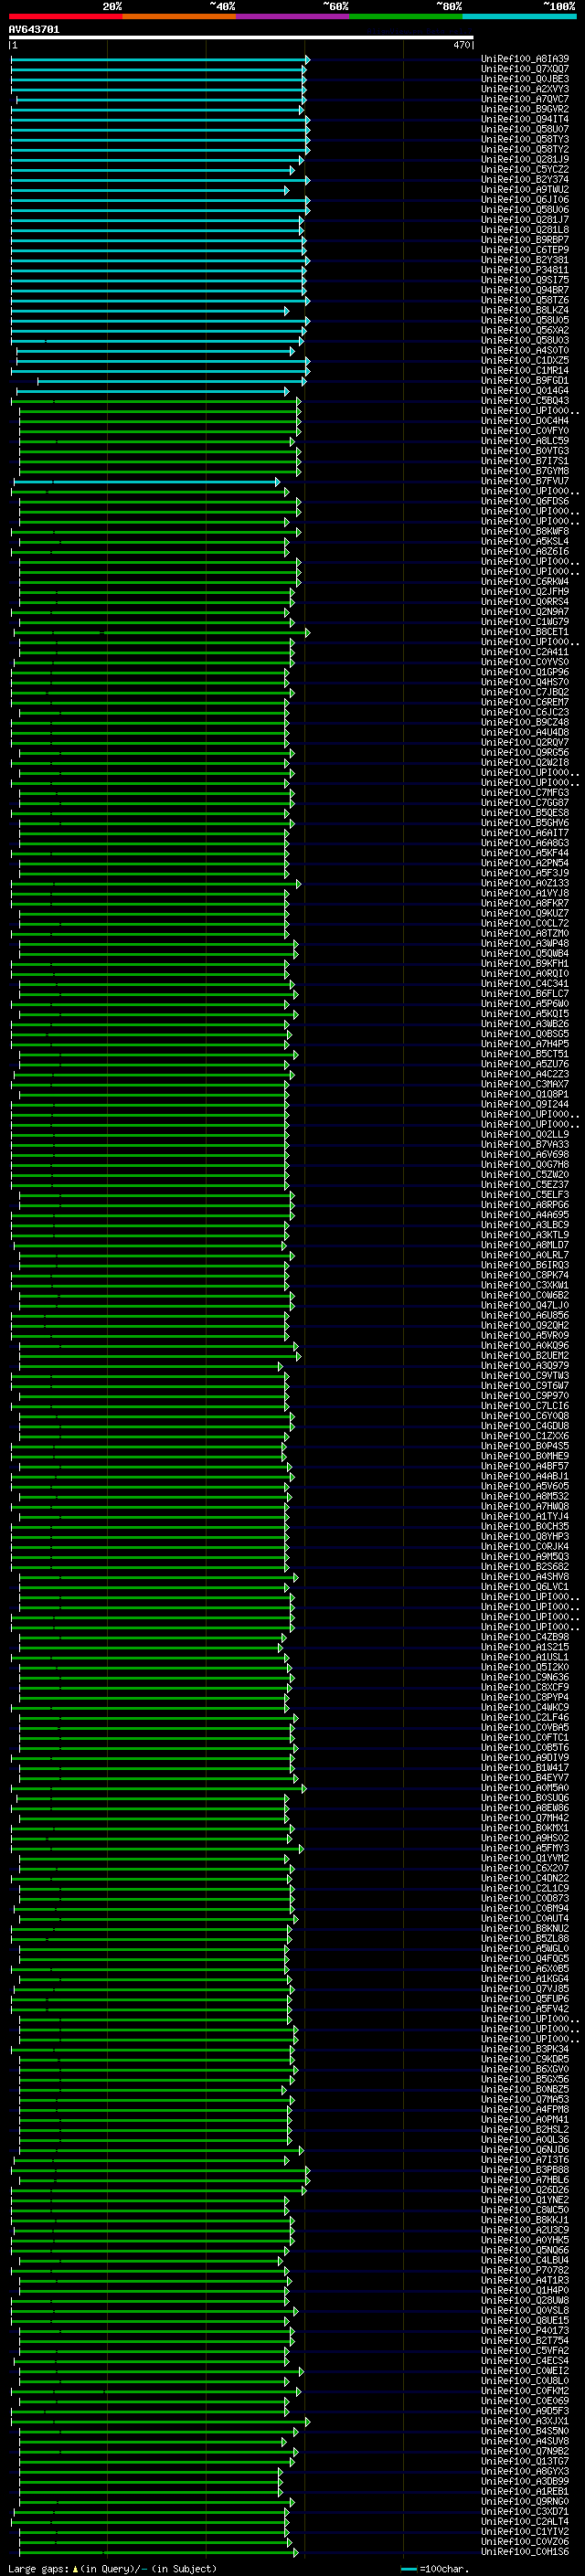Click the ruler end position value 470

point(461,45)
